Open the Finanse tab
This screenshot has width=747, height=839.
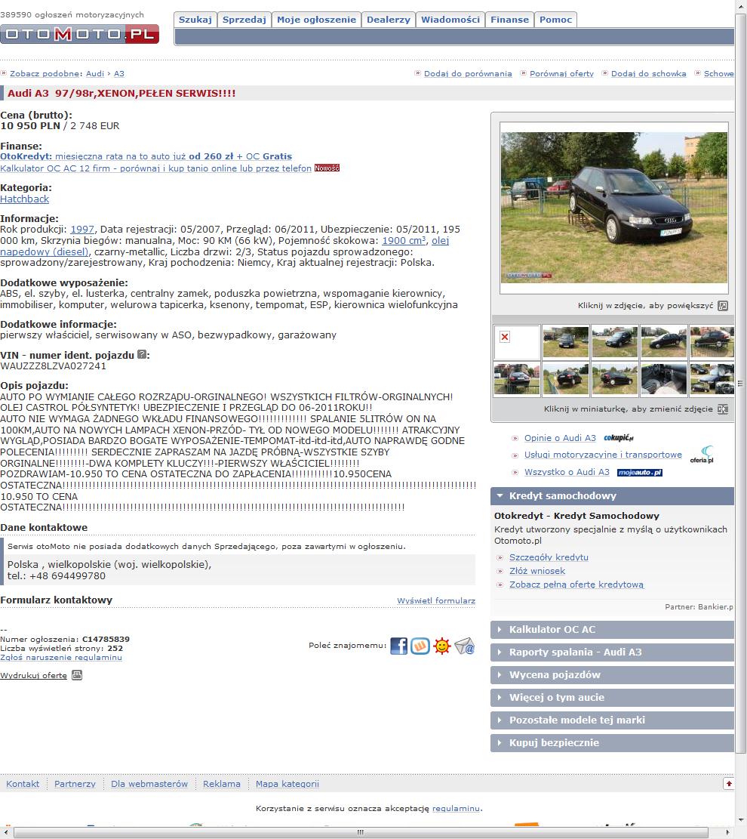coord(509,20)
